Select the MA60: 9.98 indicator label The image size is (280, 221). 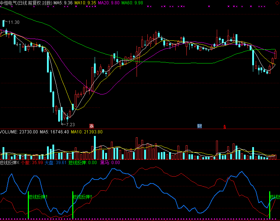tap(132, 3)
